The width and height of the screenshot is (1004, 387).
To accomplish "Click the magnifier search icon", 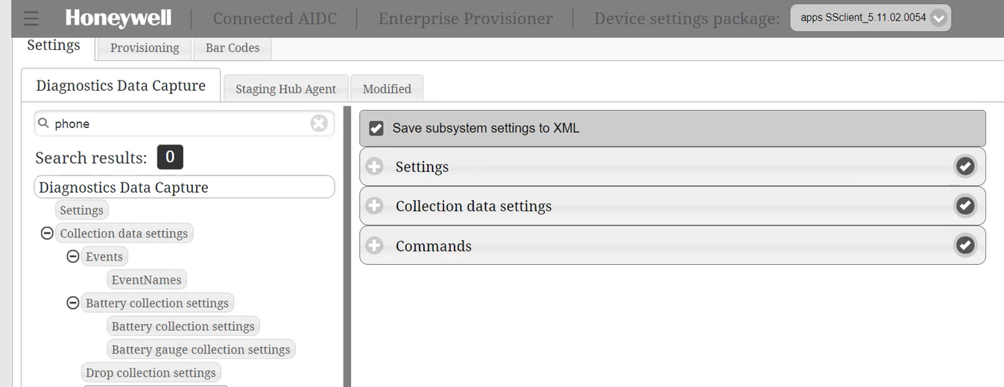I will tap(44, 124).
